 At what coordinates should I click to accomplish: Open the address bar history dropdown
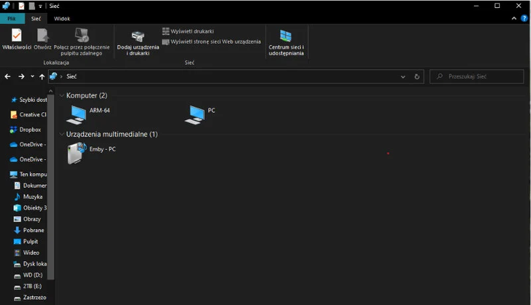coord(403,77)
